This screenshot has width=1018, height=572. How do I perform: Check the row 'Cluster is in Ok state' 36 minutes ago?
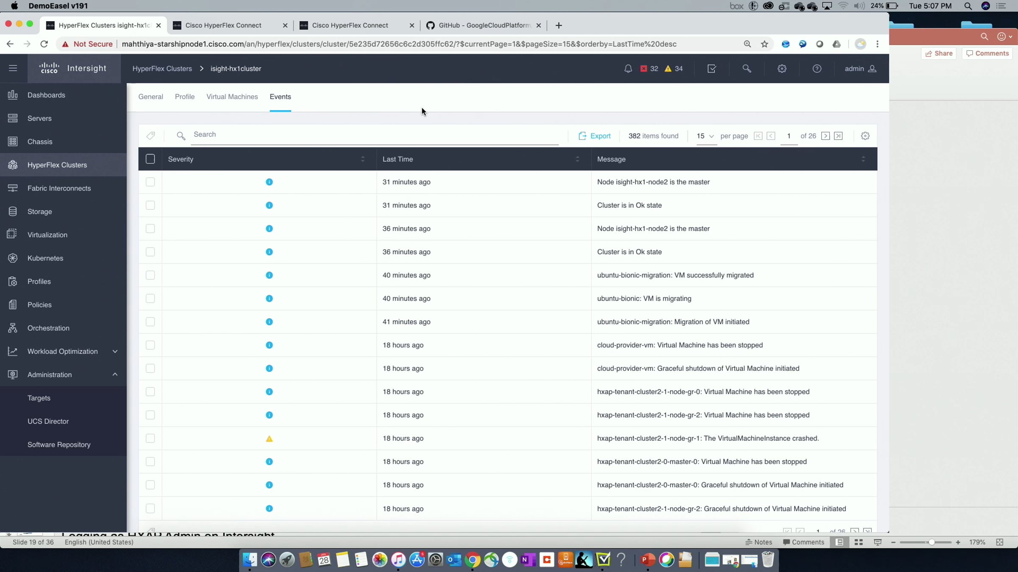click(150, 252)
